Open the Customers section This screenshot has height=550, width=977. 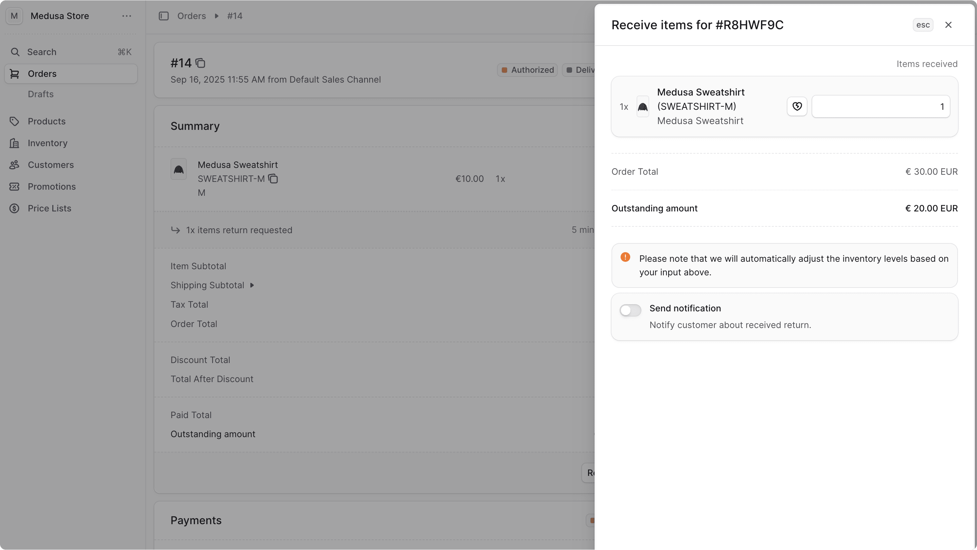coord(51,165)
